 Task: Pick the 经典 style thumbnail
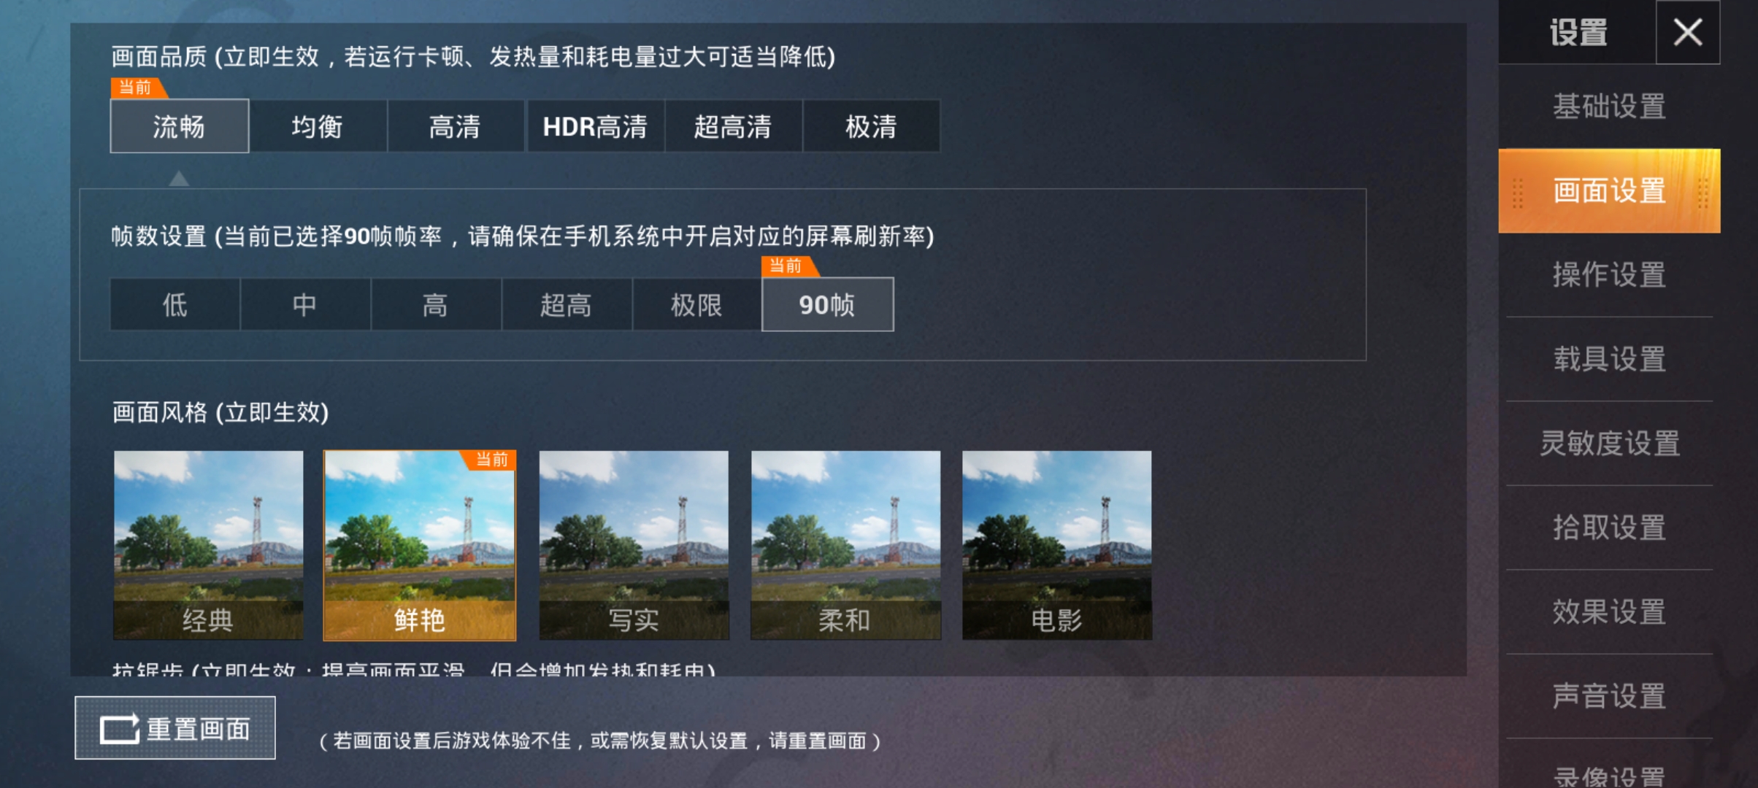click(x=208, y=545)
